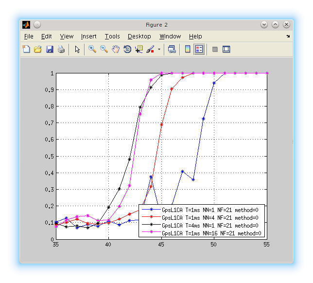Save the figure with the floppy icon
Viewport: 313px width, 283px height.
(x=50, y=49)
